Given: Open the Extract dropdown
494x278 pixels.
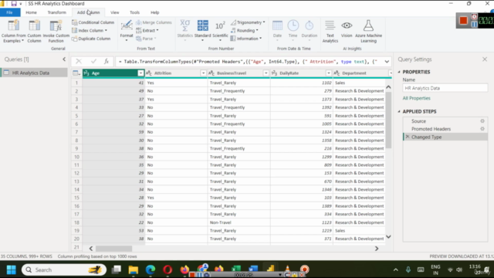Looking at the screenshot, I should (x=147, y=31).
